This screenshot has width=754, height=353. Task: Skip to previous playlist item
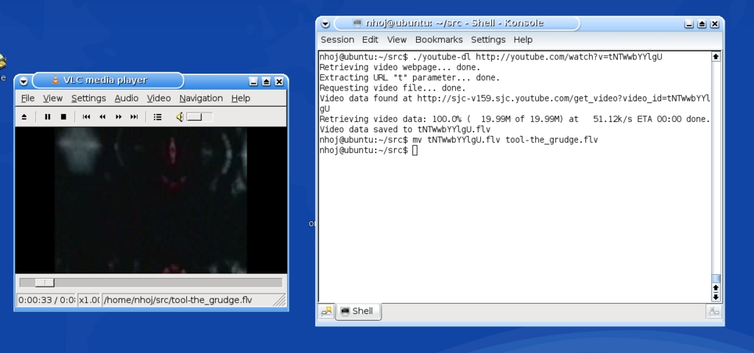point(86,116)
